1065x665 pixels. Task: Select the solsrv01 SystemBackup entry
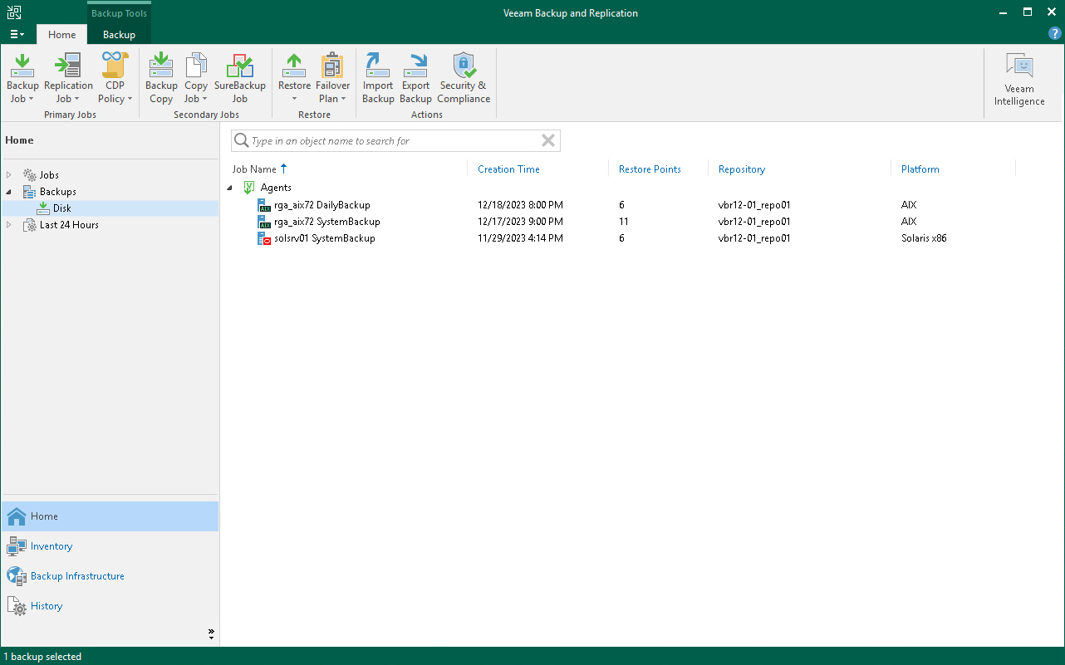click(x=322, y=238)
